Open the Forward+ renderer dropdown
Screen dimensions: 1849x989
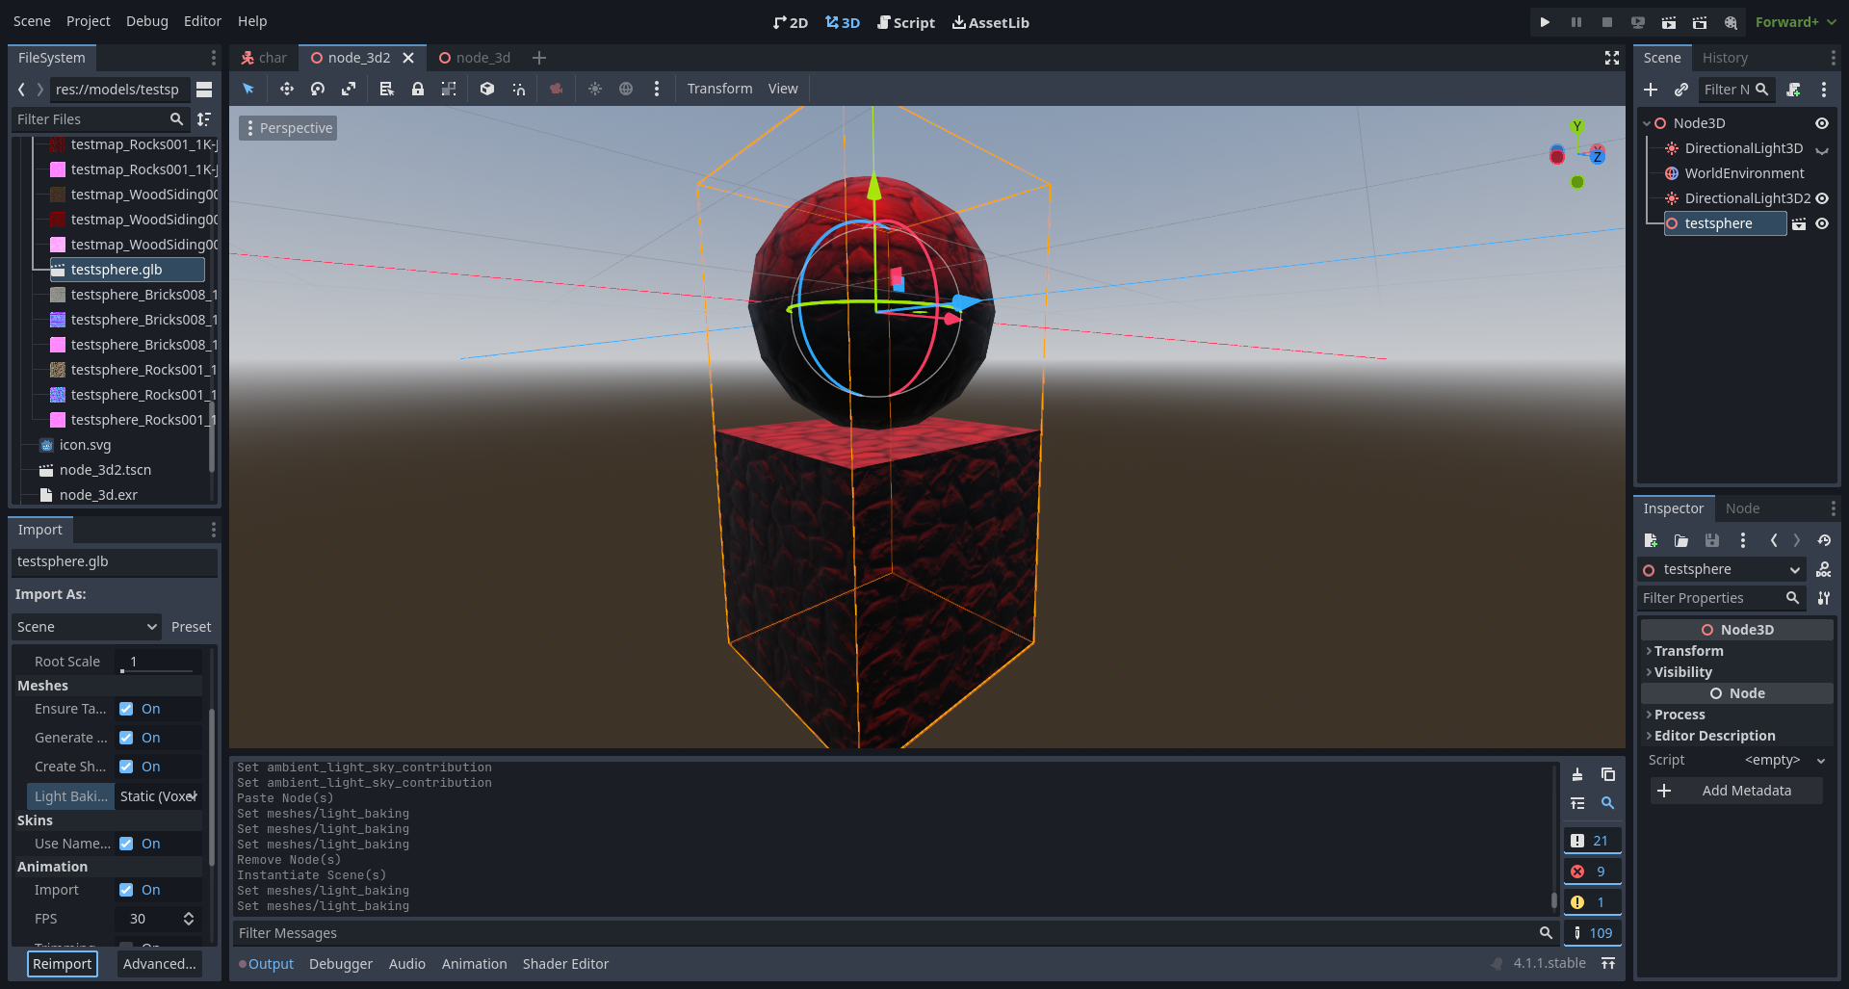pos(1793,21)
